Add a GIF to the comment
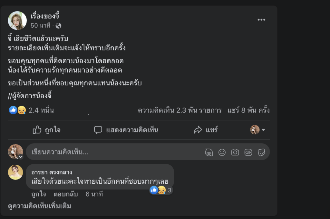The width and height of the screenshot is (330, 219). 248,152
